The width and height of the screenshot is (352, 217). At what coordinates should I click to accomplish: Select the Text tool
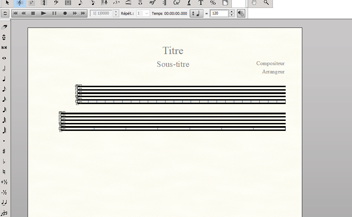201,3
